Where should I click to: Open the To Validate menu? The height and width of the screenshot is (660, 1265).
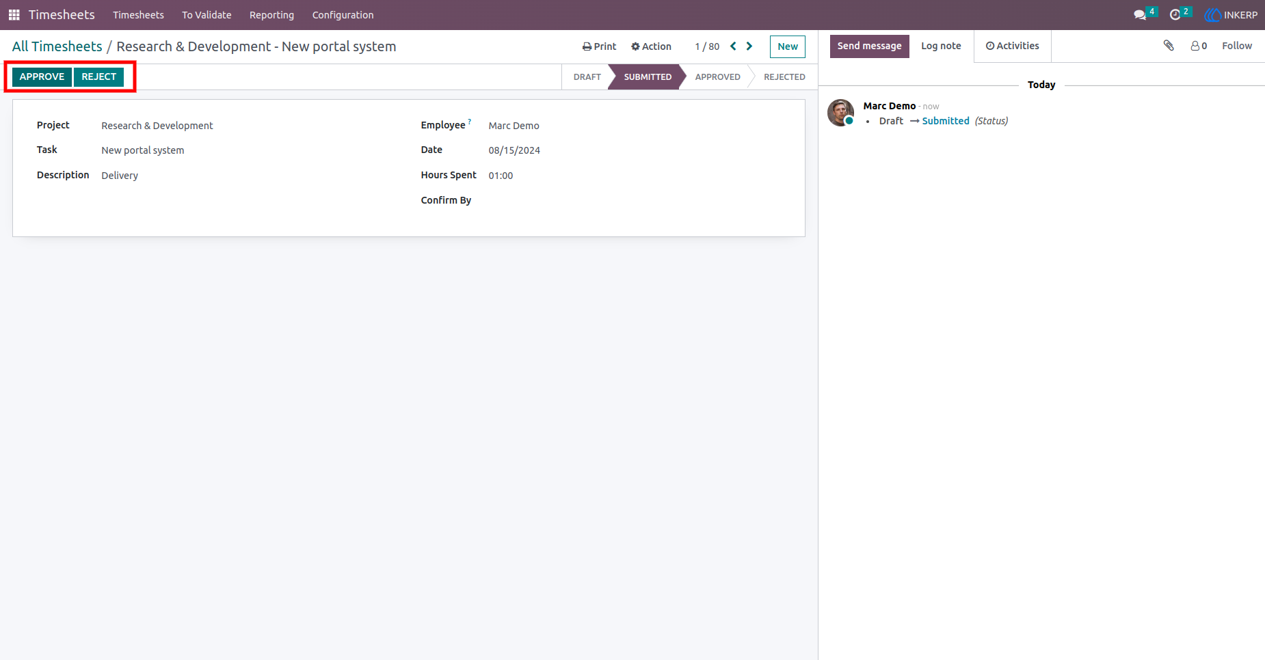pyautogui.click(x=207, y=15)
